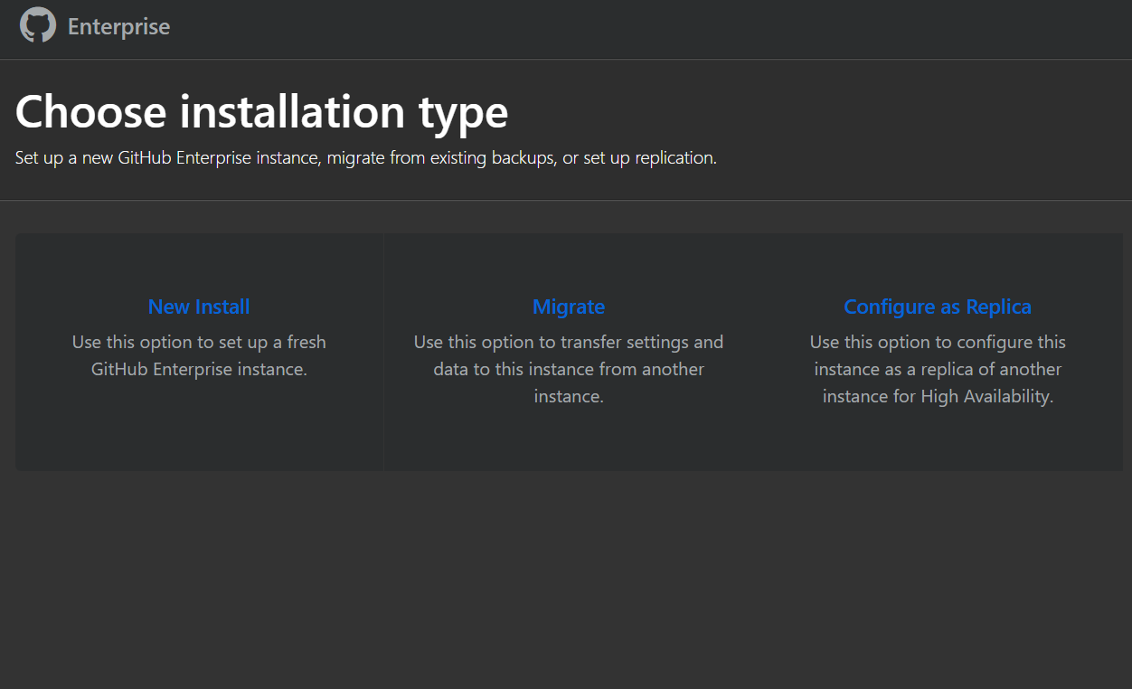Click the GitHub Octocat logo
This screenshot has width=1132, height=689.
coord(38,25)
